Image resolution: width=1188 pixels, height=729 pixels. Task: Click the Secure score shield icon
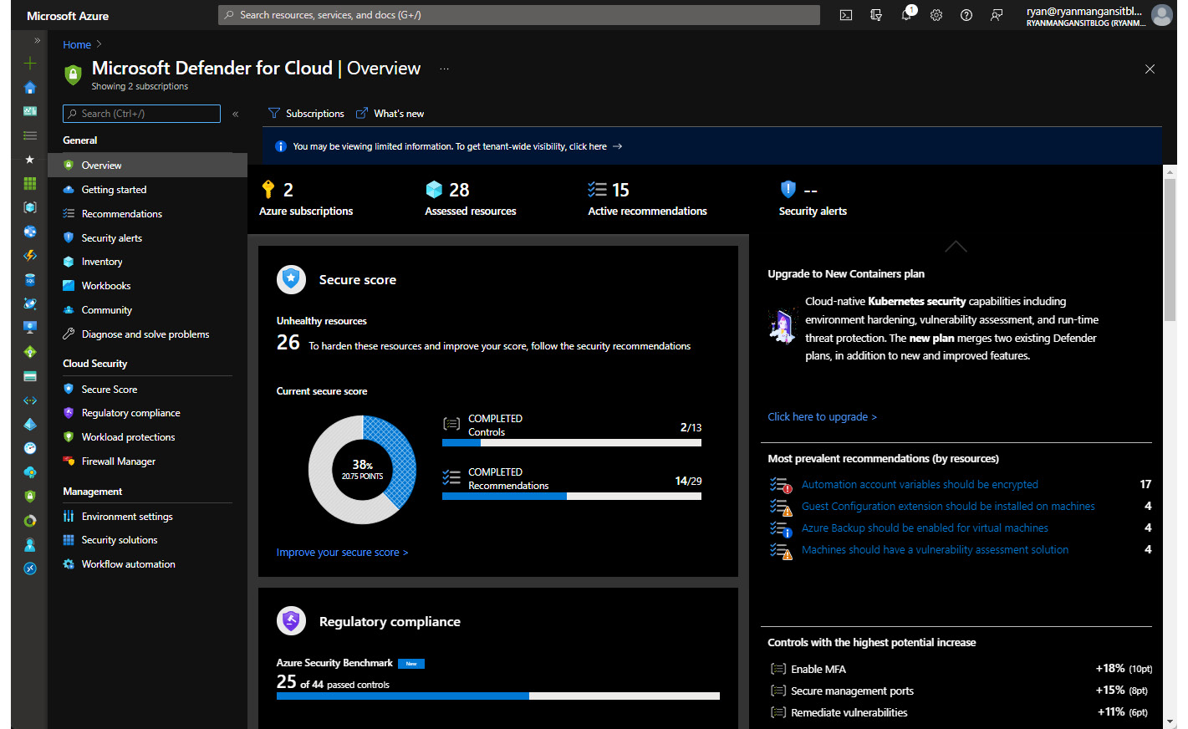point(291,279)
